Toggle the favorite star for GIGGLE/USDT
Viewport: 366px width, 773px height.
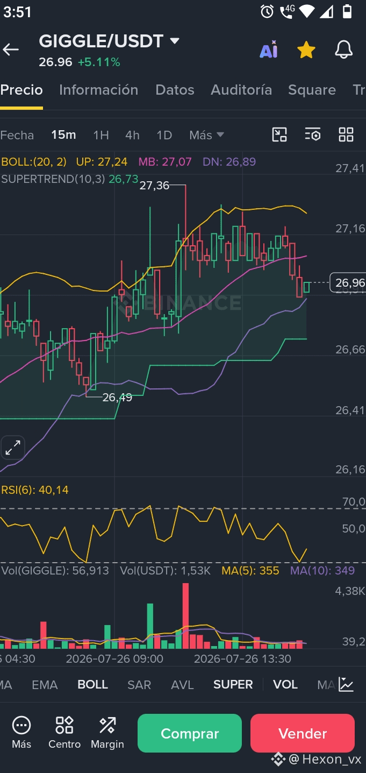(306, 50)
